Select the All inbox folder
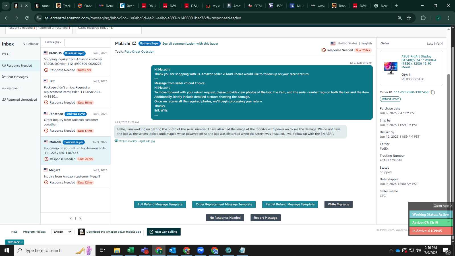 (7, 54)
